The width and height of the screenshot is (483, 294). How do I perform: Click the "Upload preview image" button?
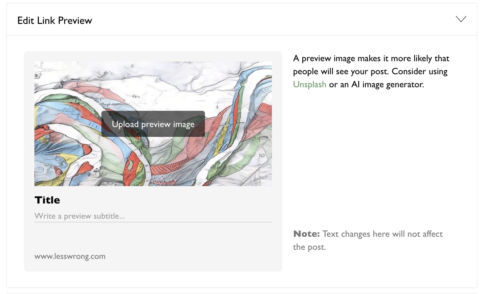[x=153, y=124]
